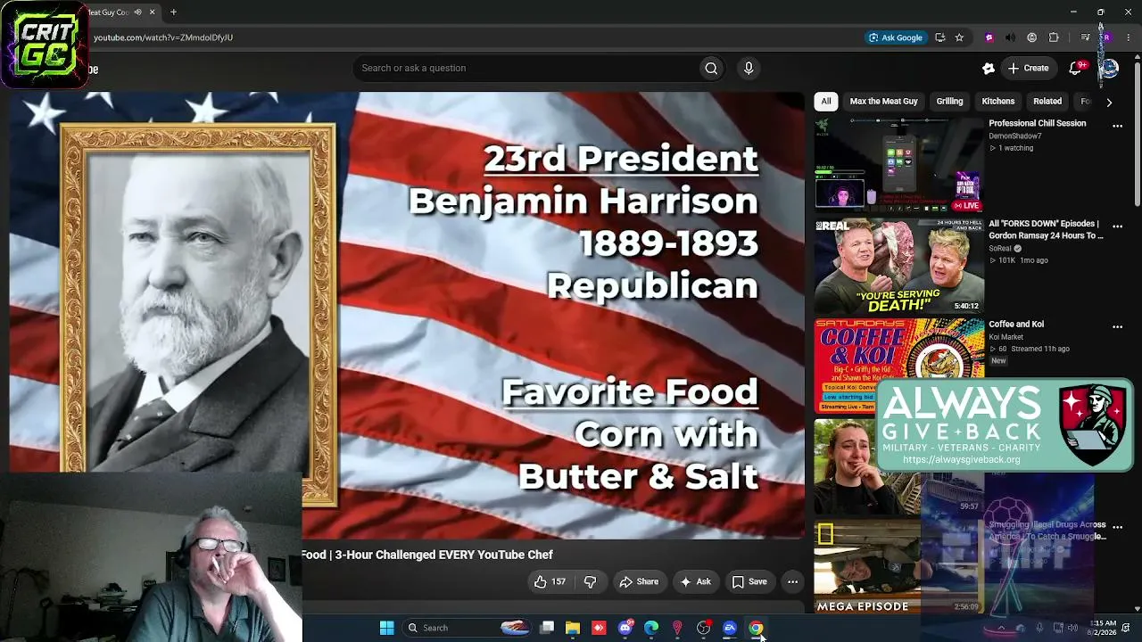Open the Koi Market channel link
The width and height of the screenshot is (1142, 642).
pos(1006,337)
